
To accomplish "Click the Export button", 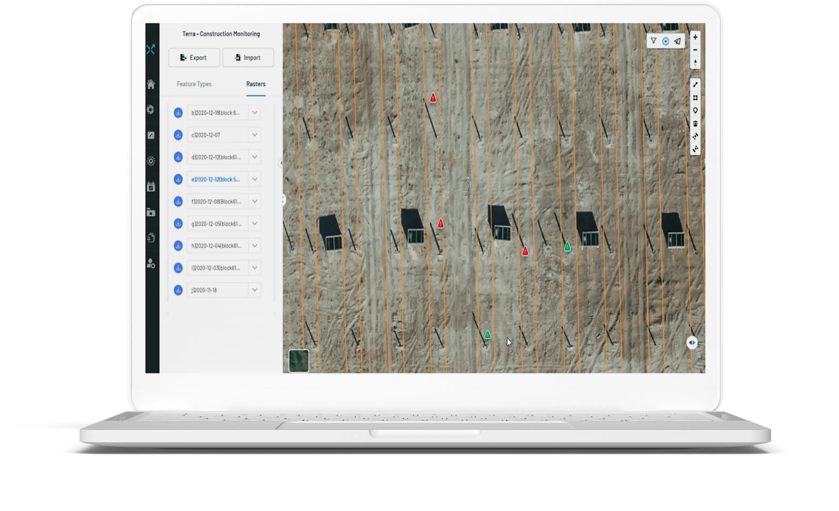I will click(x=194, y=58).
